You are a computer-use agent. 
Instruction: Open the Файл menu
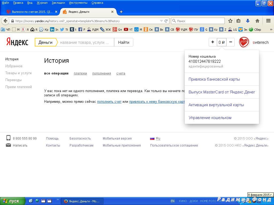tap(5, 3)
